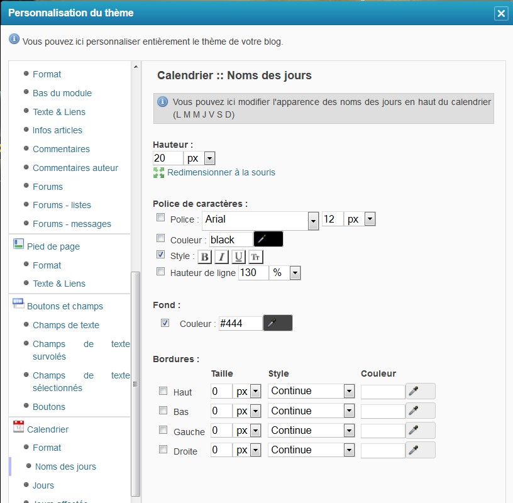This screenshot has height=503, width=513.
Task: Open the Boutons sidebar link
Action: coord(49,407)
